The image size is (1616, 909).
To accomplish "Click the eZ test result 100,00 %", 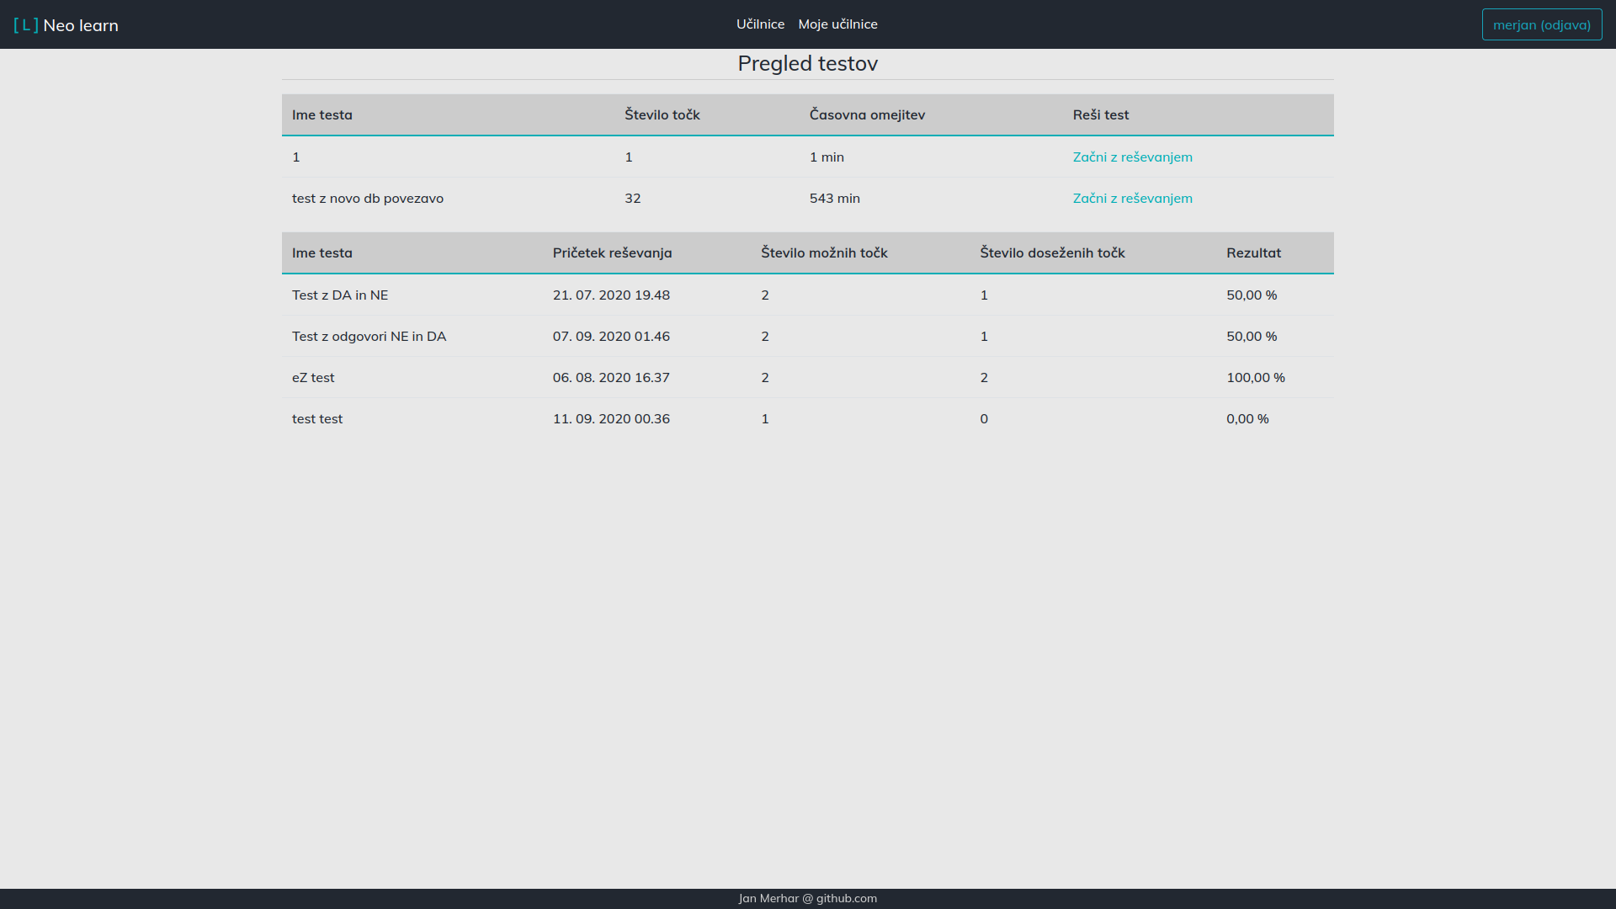I will coord(1255,378).
